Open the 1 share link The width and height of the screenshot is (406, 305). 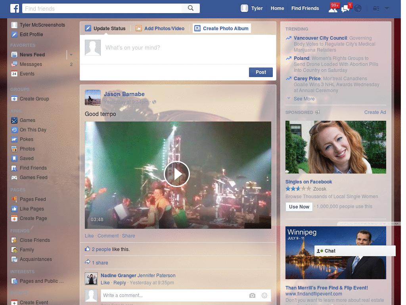pyautogui.click(x=100, y=263)
